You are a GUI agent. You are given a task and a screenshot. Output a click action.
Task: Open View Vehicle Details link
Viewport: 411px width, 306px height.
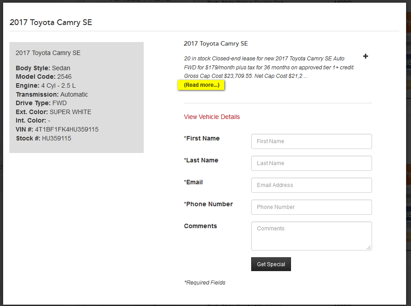coord(212,117)
